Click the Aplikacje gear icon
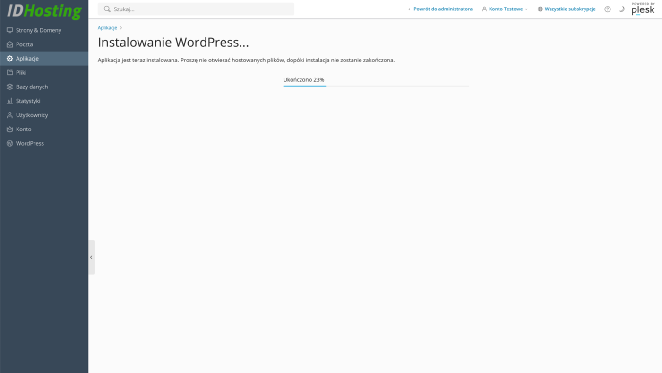Viewport: 662px width, 373px height. coord(9,59)
